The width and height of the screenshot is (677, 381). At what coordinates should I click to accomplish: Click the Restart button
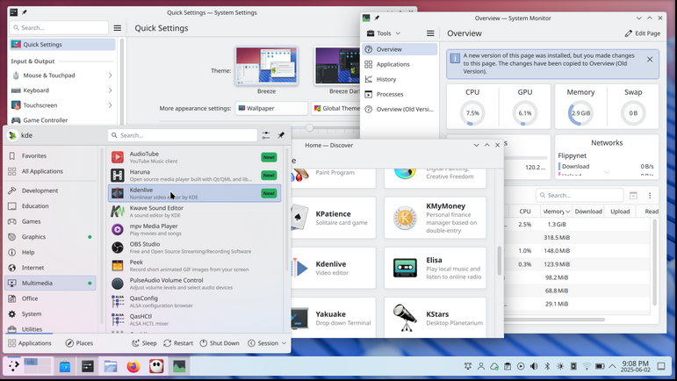178,343
